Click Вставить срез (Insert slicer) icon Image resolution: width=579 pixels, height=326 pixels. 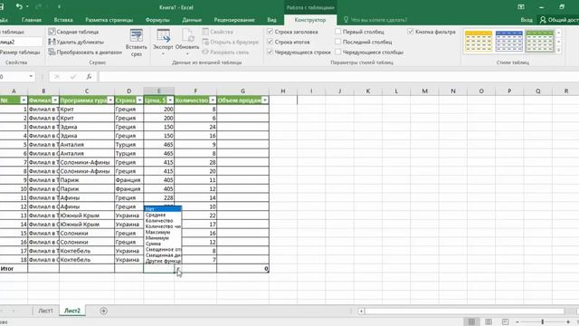coord(137,36)
